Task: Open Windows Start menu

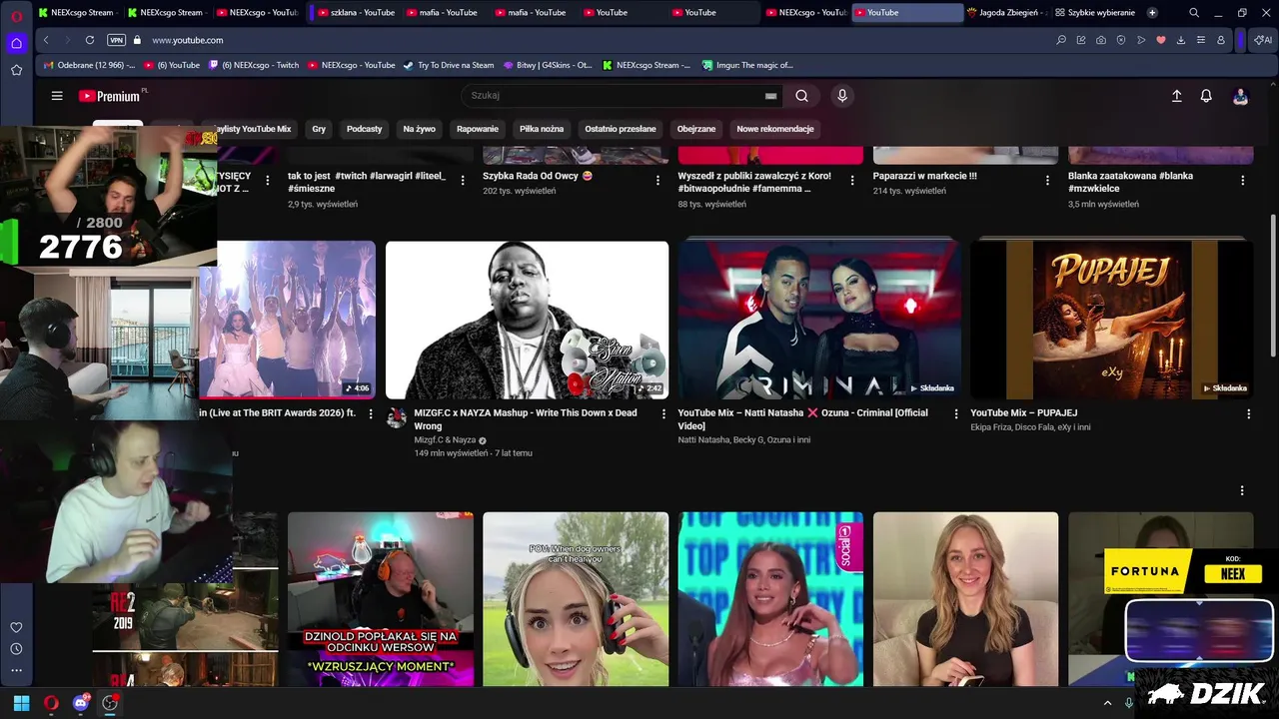Action: click(x=21, y=703)
